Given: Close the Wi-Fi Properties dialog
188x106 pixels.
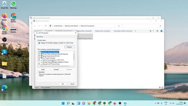Looking at the screenshot, I should coord(75,33).
